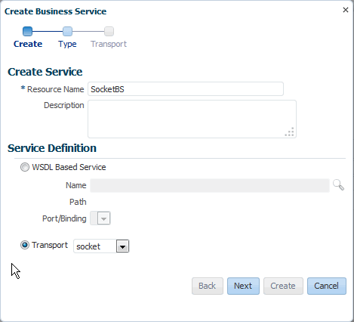The width and height of the screenshot is (354, 322).
Task: Go to the Type step label
Action: (x=67, y=44)
